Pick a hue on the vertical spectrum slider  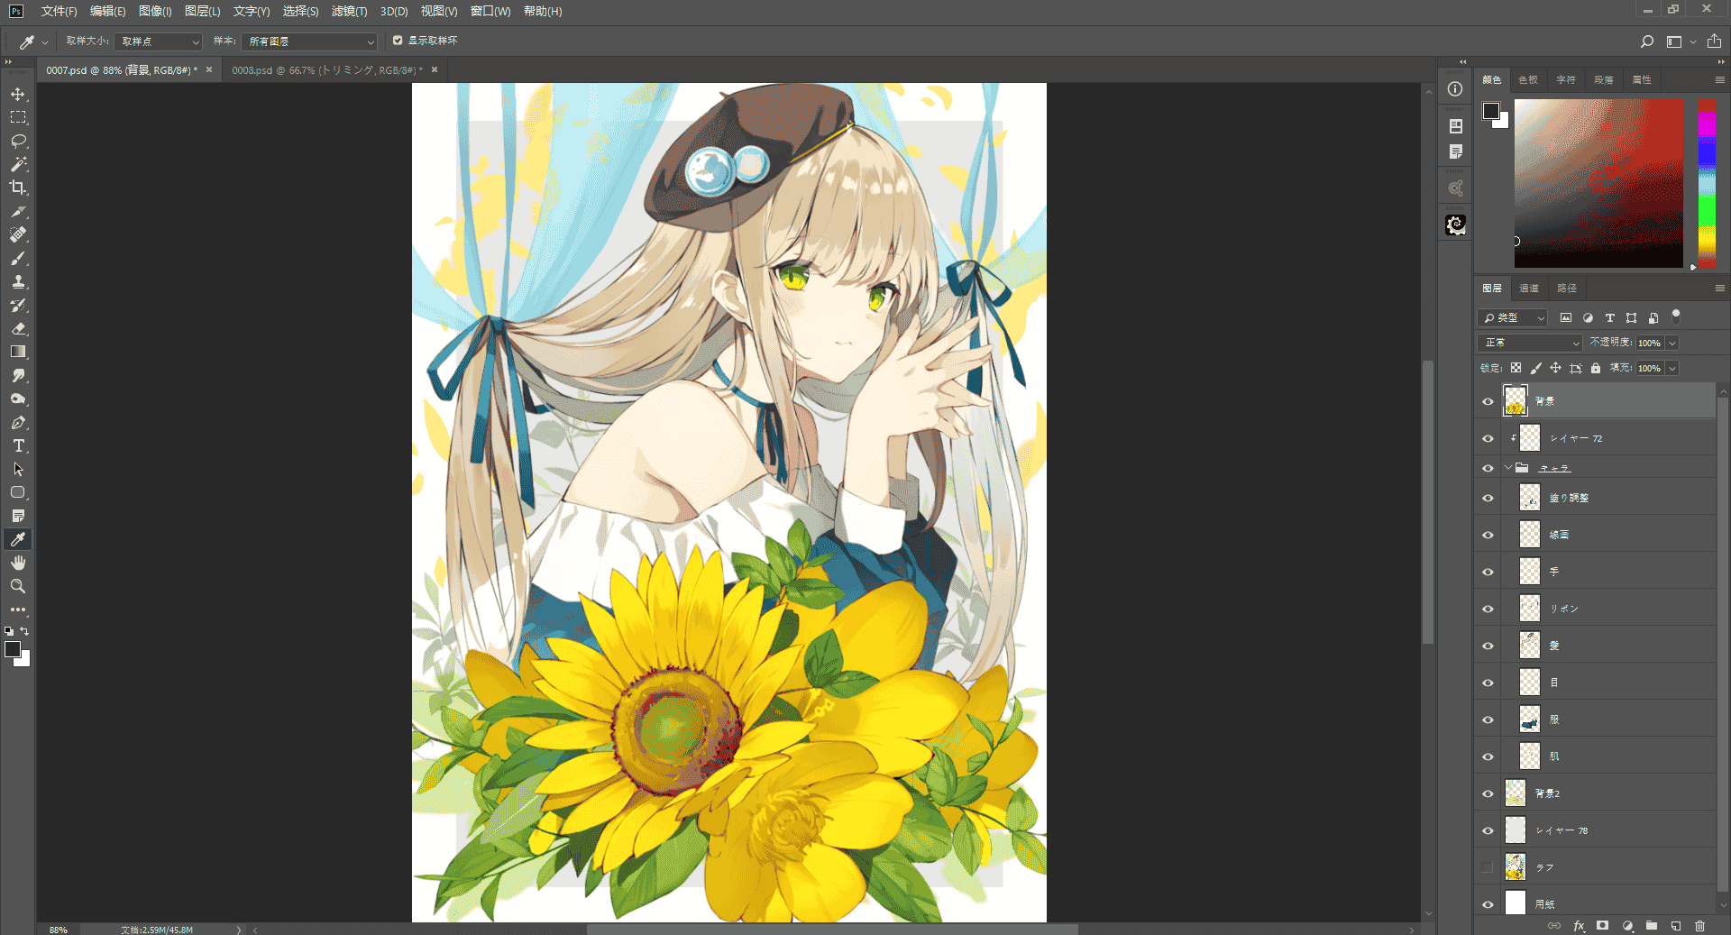1707,183
